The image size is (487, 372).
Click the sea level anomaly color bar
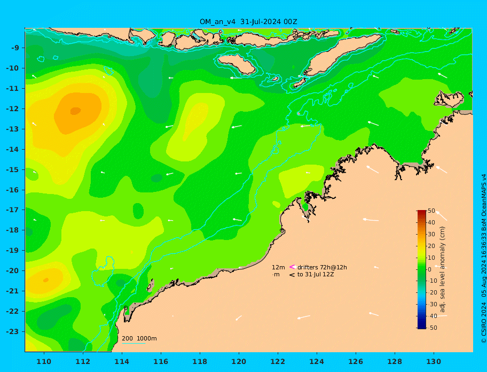coord(421,269)
